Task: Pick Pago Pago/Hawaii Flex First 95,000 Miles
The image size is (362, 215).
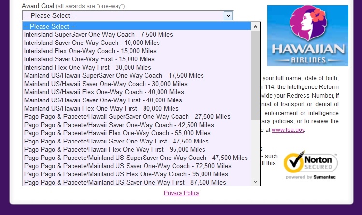Action: click(137, 150)
